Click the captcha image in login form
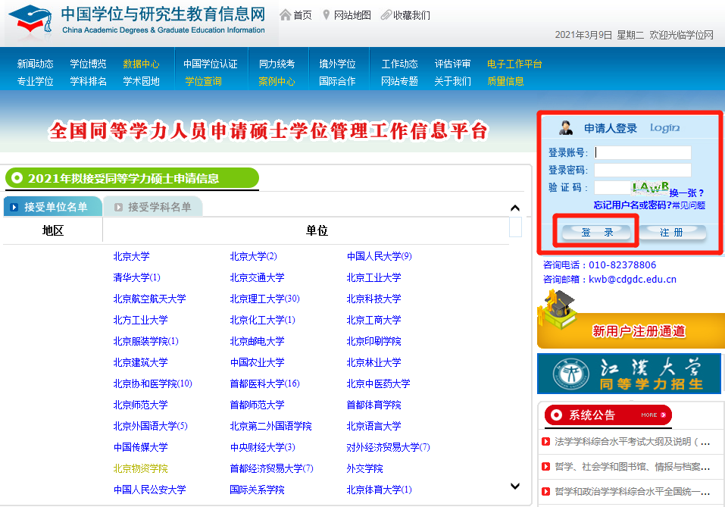 click(650, 187)
